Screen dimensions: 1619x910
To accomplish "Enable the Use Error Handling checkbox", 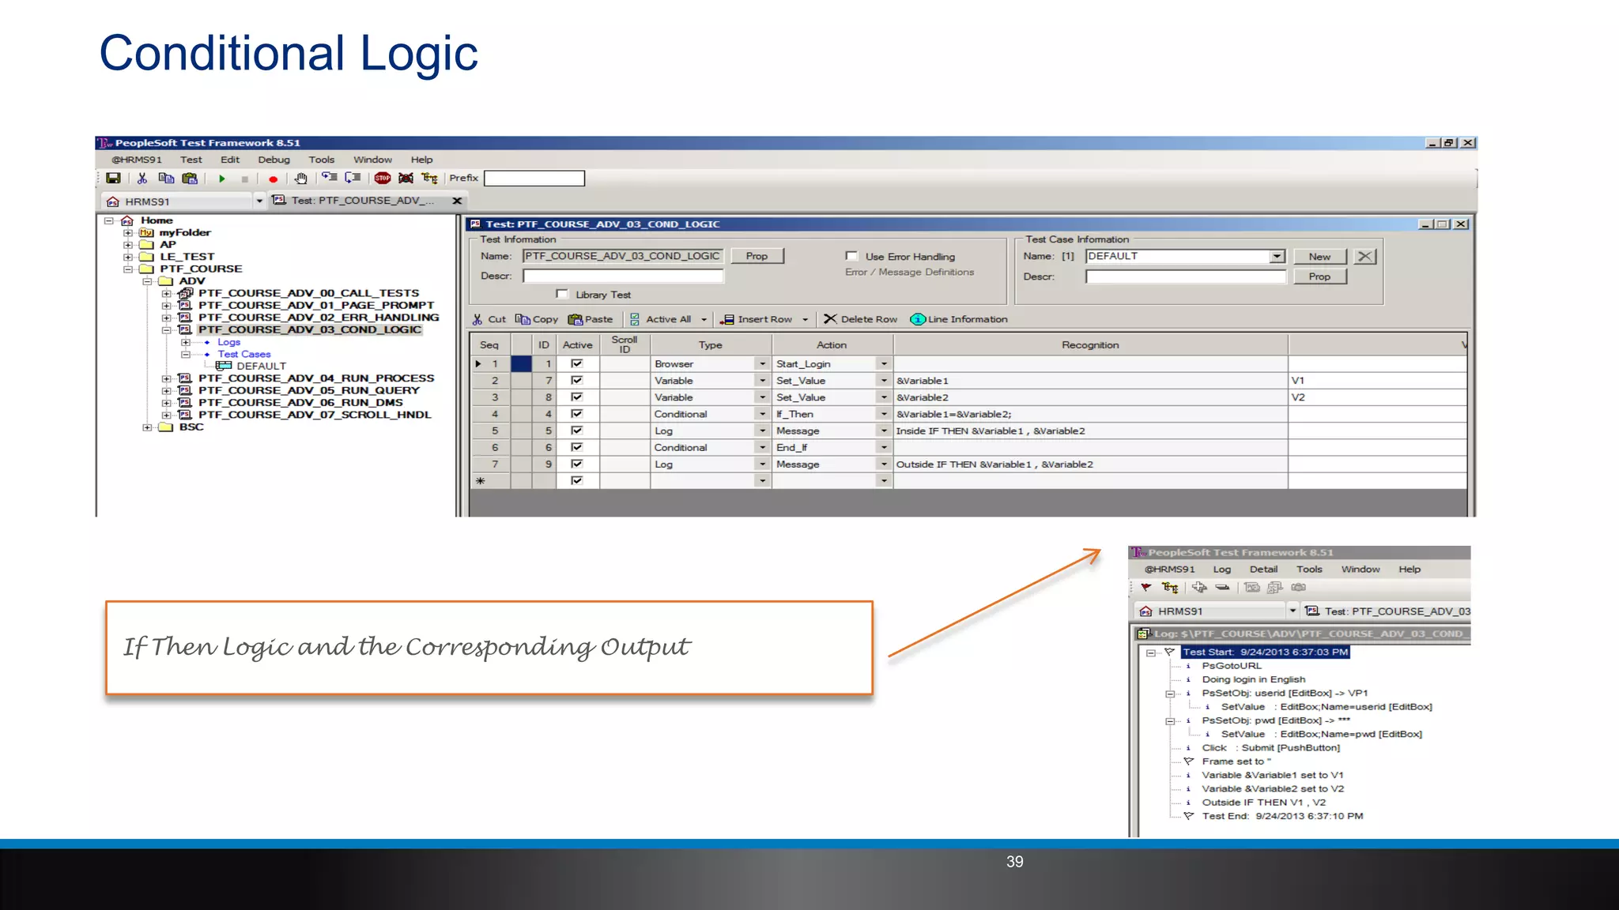I will pyautogui.click(x=851, y=256).
